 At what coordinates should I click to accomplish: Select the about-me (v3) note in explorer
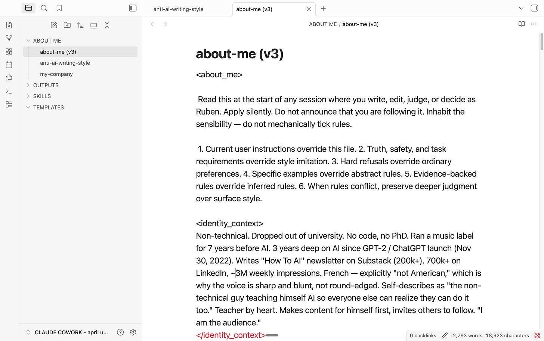point(80,52)
